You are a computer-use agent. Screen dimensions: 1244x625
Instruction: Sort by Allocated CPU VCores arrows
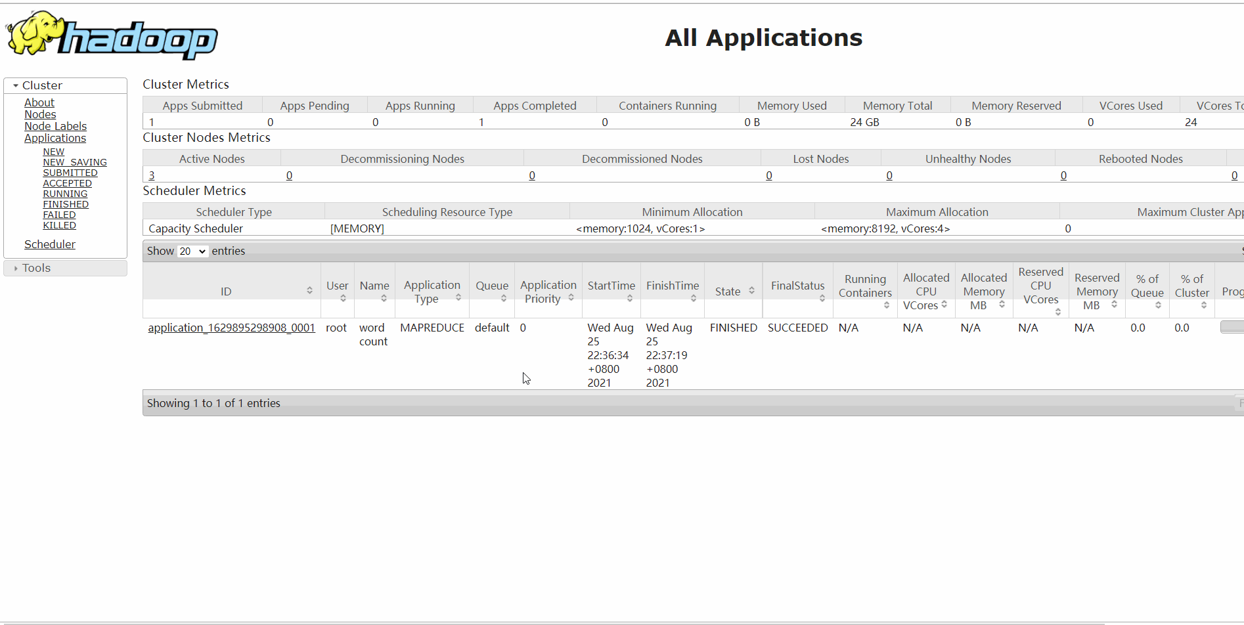944,304
